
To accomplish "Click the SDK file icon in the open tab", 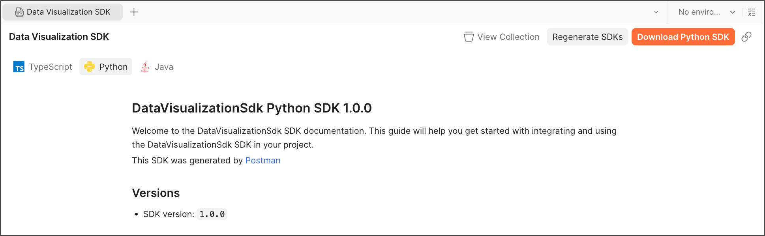I will [x=19, y=12].
